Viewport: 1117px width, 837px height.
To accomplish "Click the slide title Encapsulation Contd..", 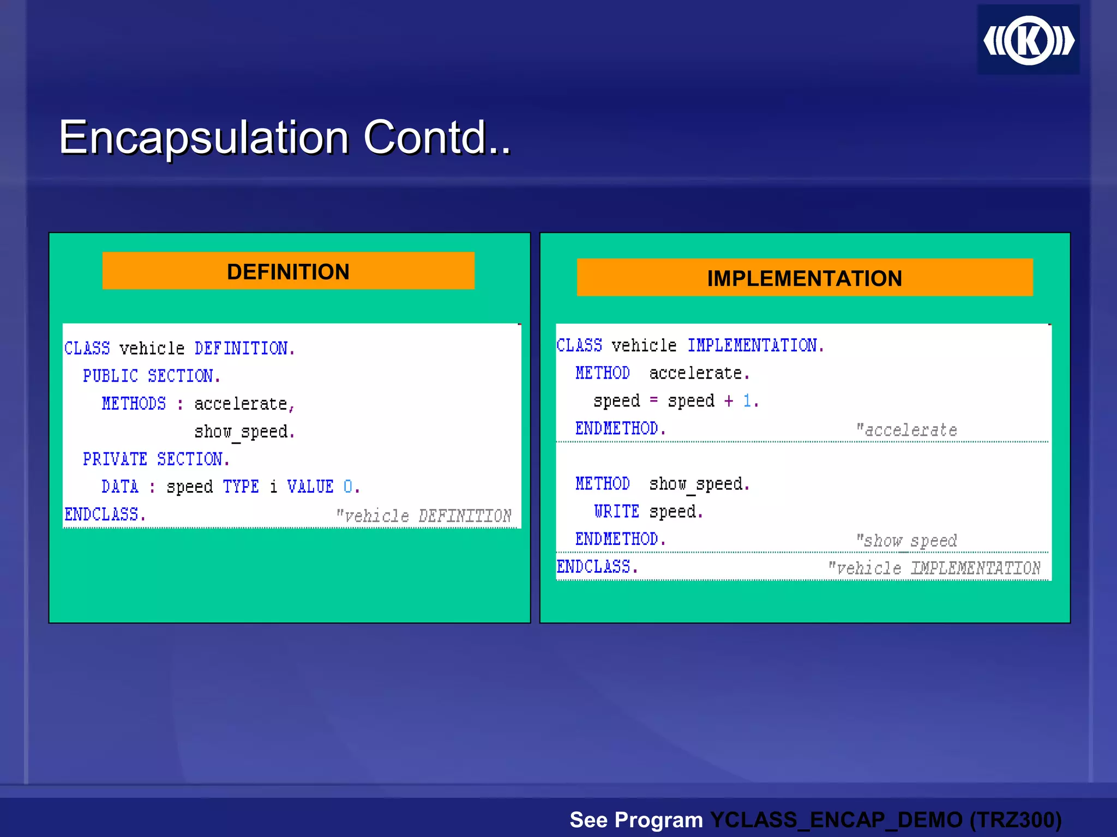I will point(285,137).
